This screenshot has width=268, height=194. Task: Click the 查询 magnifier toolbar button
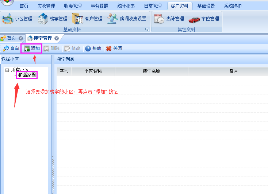[x=11, y=48]
